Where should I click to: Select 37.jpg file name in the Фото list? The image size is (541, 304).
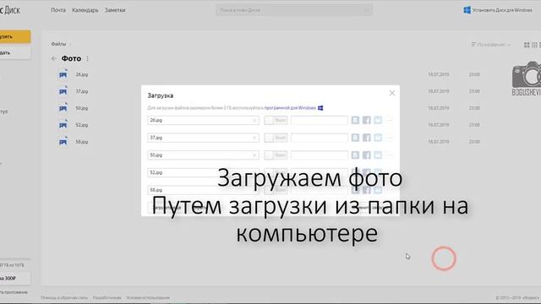coord(82,91)
